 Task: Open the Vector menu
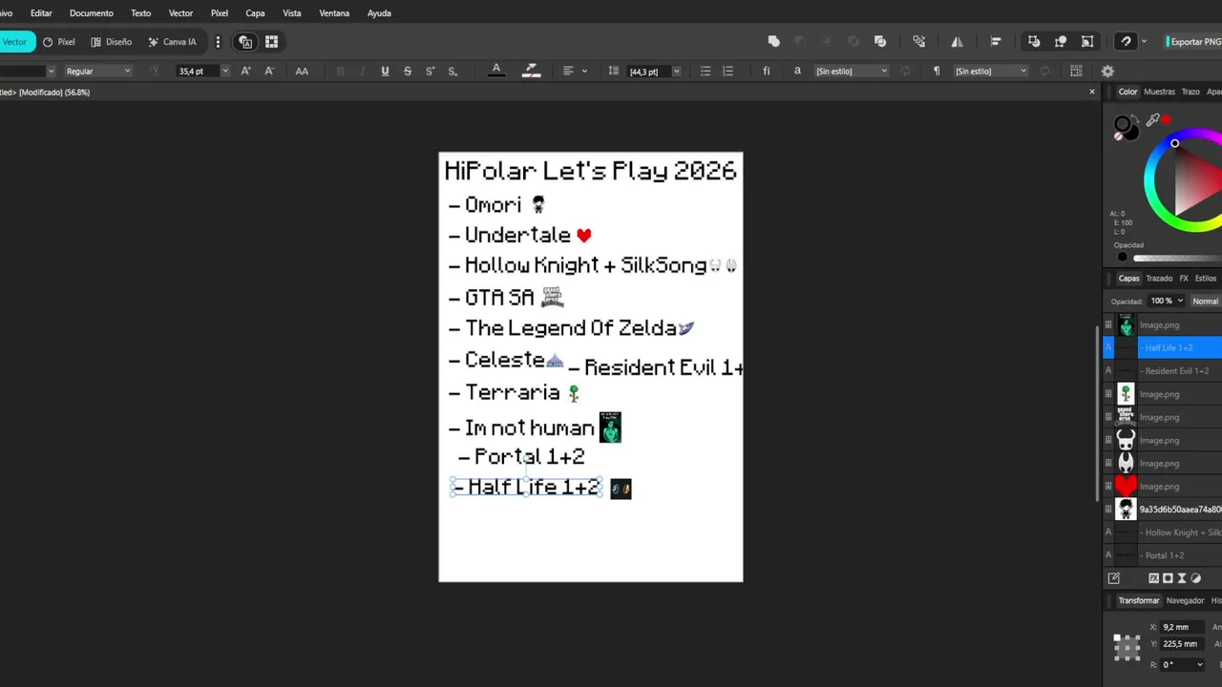[x=180, y=13]
